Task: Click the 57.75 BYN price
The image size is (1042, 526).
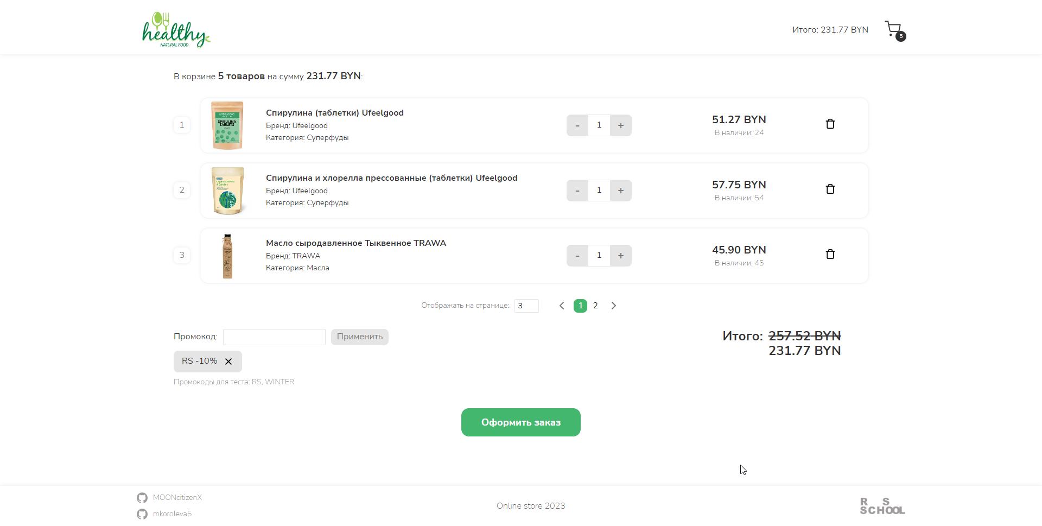Action: tap(739, 185)
